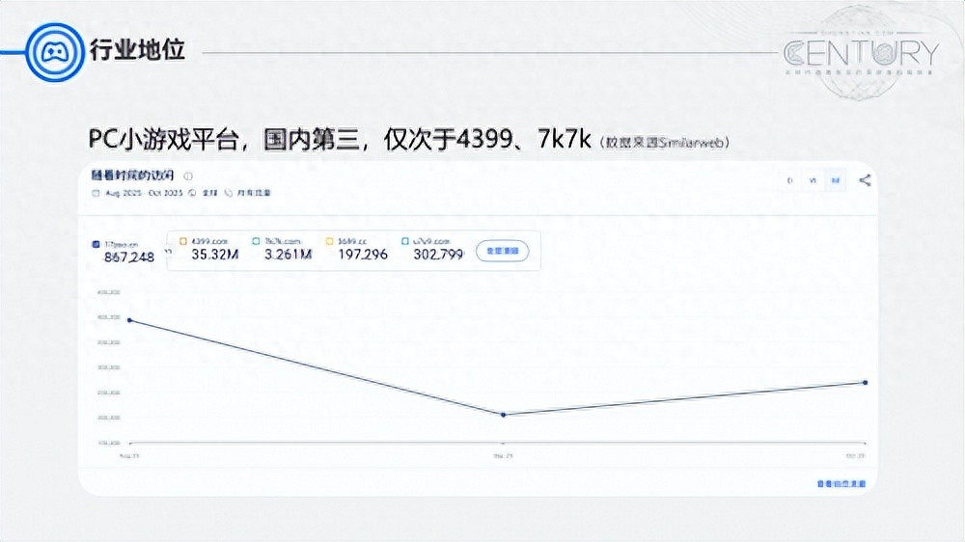The image size is (965, 542).
Task: Click the 4399.com domain label
Action: point(209,241)
